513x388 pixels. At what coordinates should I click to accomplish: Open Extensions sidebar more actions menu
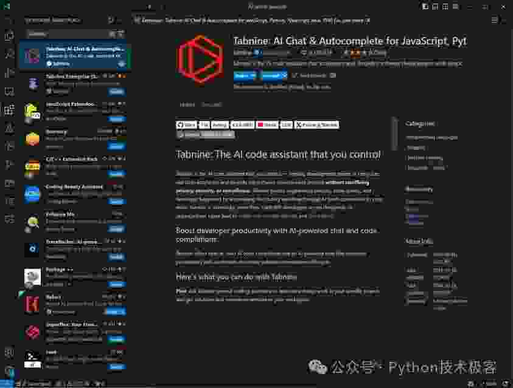(120, 20)
